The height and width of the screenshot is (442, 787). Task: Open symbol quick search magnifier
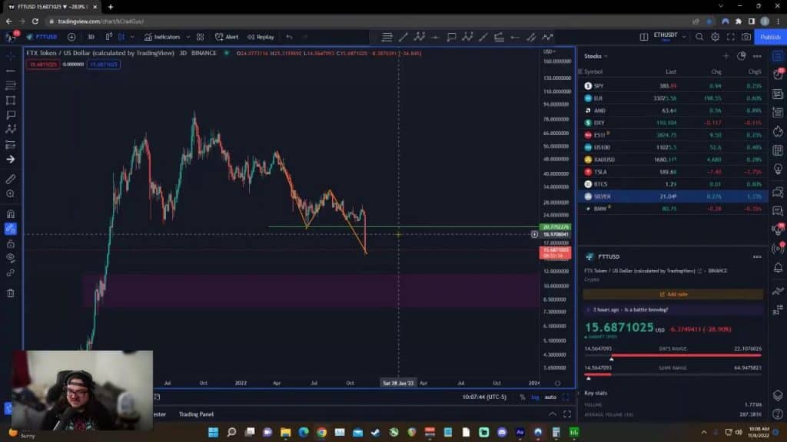700,37
